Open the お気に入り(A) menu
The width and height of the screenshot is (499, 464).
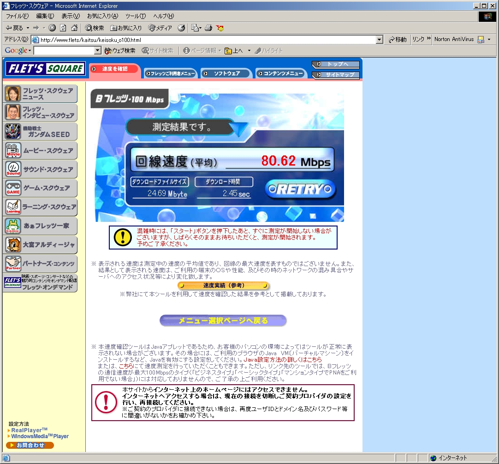pos(102,16)
